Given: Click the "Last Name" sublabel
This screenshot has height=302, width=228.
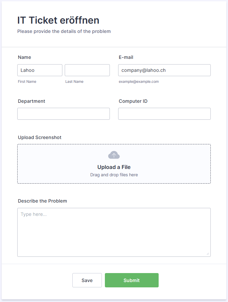Looking at the screenshot, I should click(x=74, y=81).
